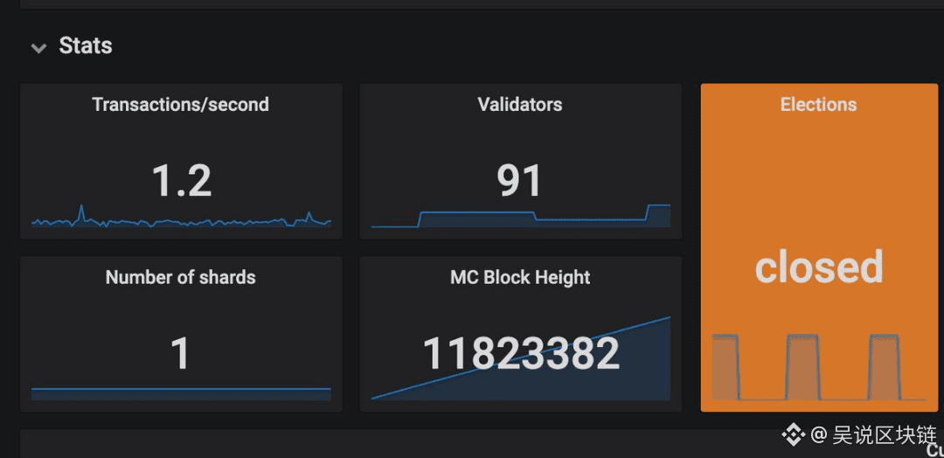Open the Number of shards panel title
The height and width of the screenshot is (458, 944).
click(x=181, y=277)
